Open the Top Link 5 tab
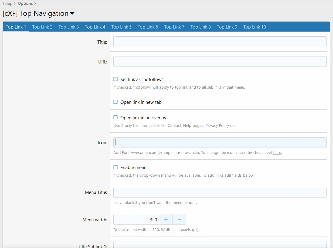 coord(121,27)
